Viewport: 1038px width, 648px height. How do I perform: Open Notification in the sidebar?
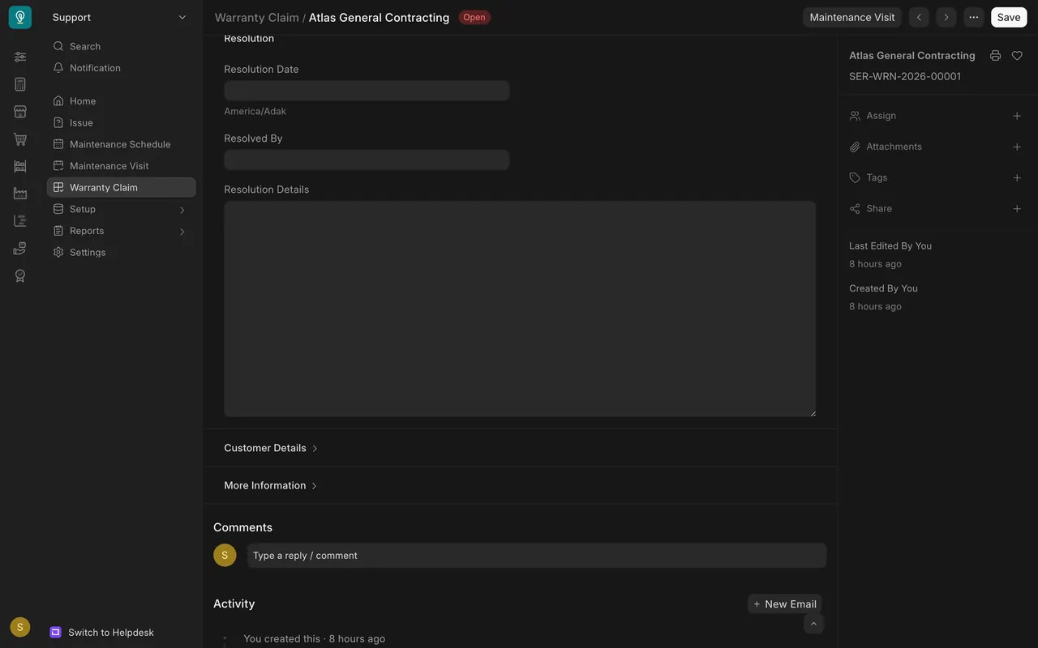(x=122, y=68)
